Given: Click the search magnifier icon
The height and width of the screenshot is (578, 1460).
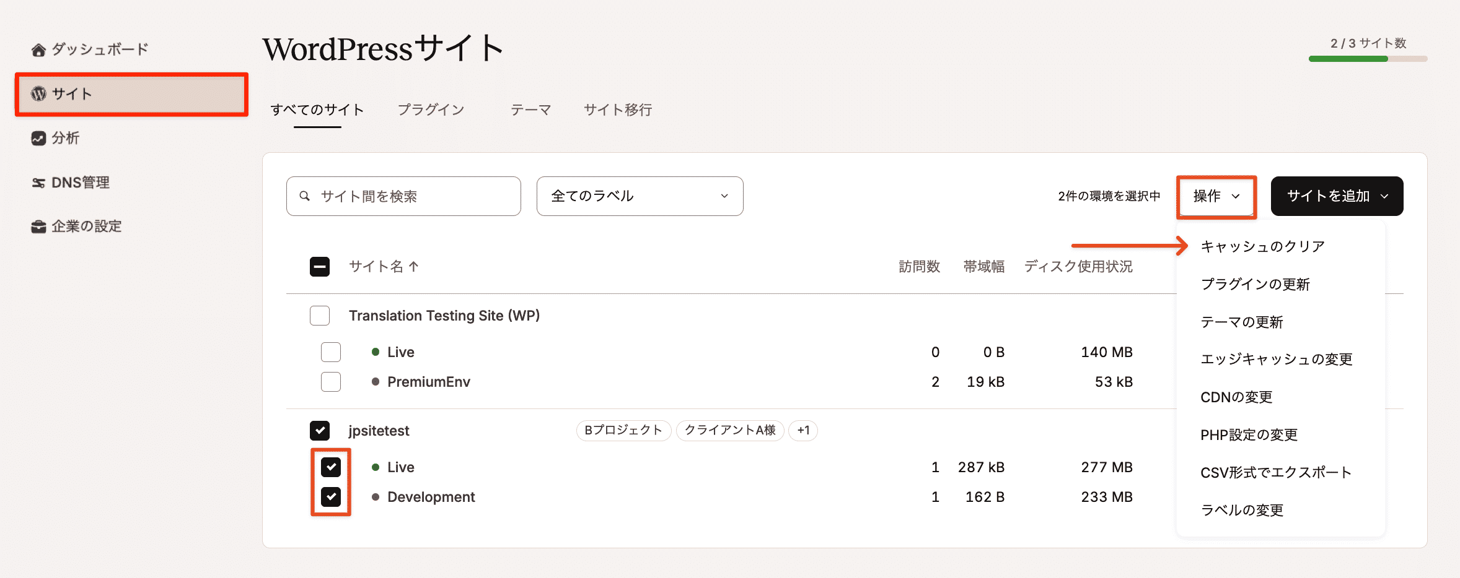Looking at the screenshot, I should (x=304, y=196).
